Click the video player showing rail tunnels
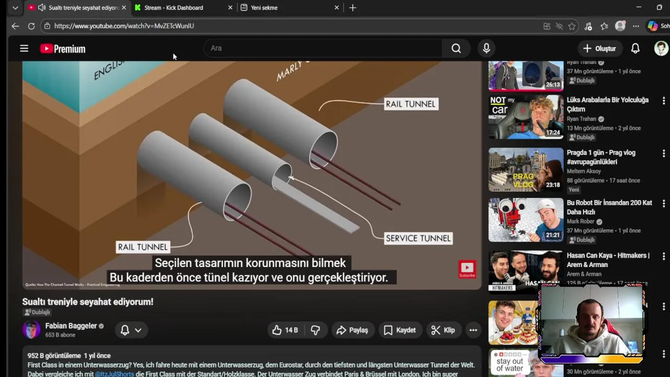Viewport: 670px width, 377px height. tap(252, 175)
